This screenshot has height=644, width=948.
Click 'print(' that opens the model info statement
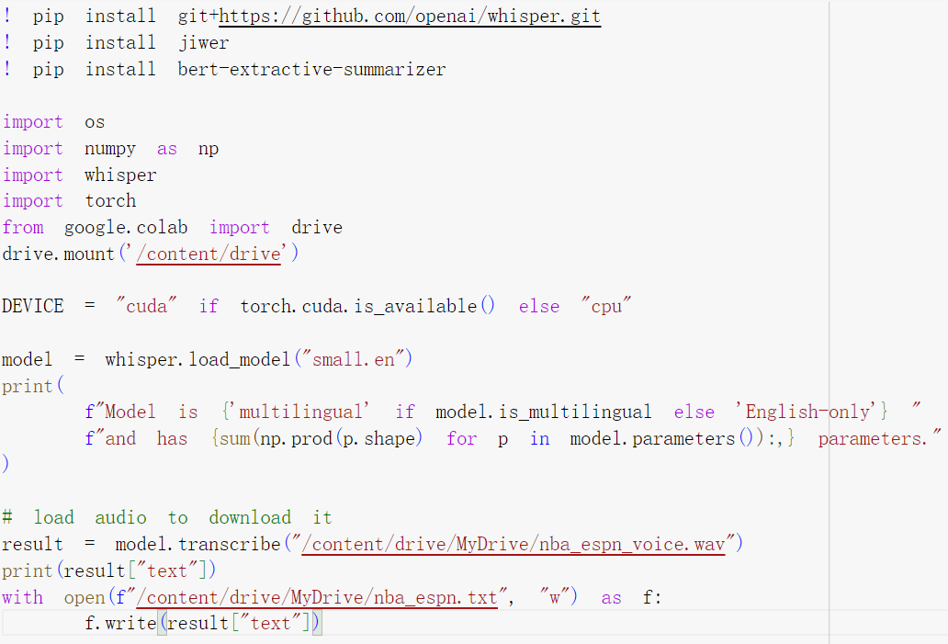[33, 385]
